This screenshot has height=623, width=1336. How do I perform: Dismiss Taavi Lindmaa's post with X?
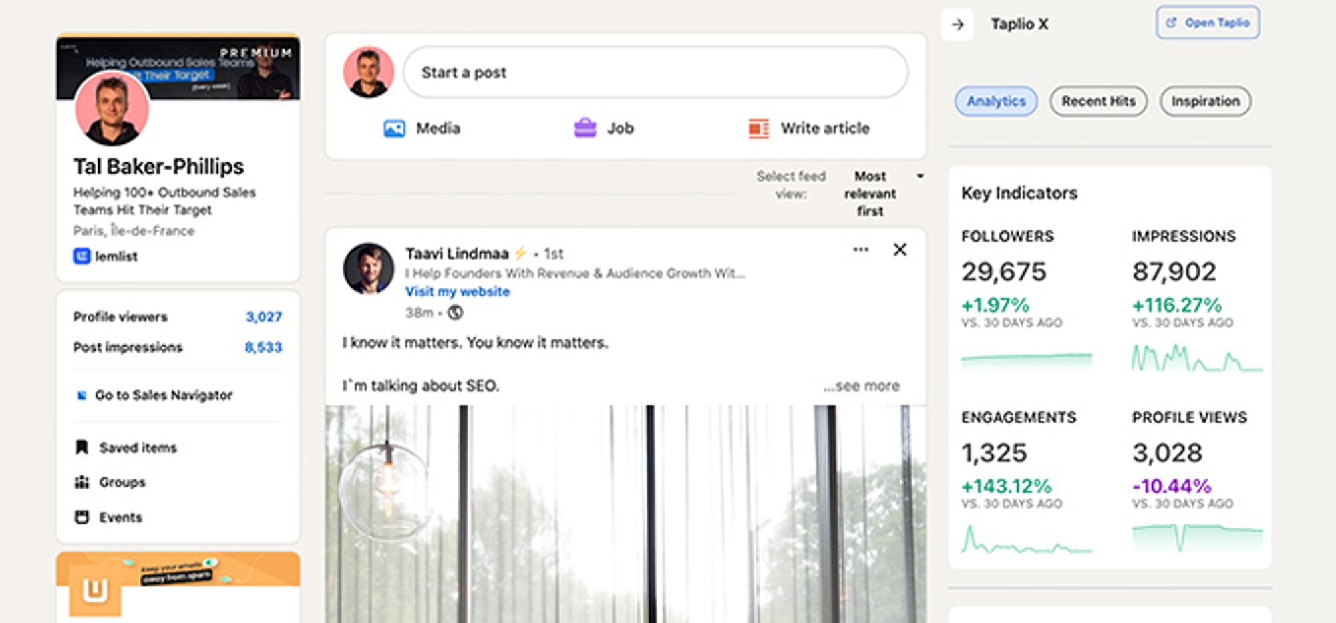point(900,250)
